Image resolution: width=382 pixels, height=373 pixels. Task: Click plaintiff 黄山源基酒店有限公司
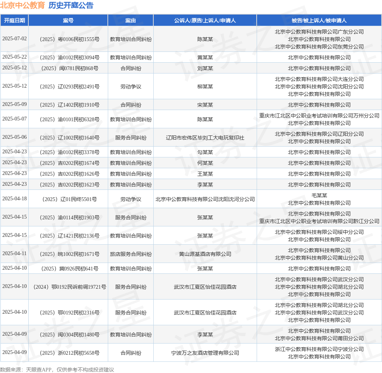pyautogui.click(x=205, y=254)
